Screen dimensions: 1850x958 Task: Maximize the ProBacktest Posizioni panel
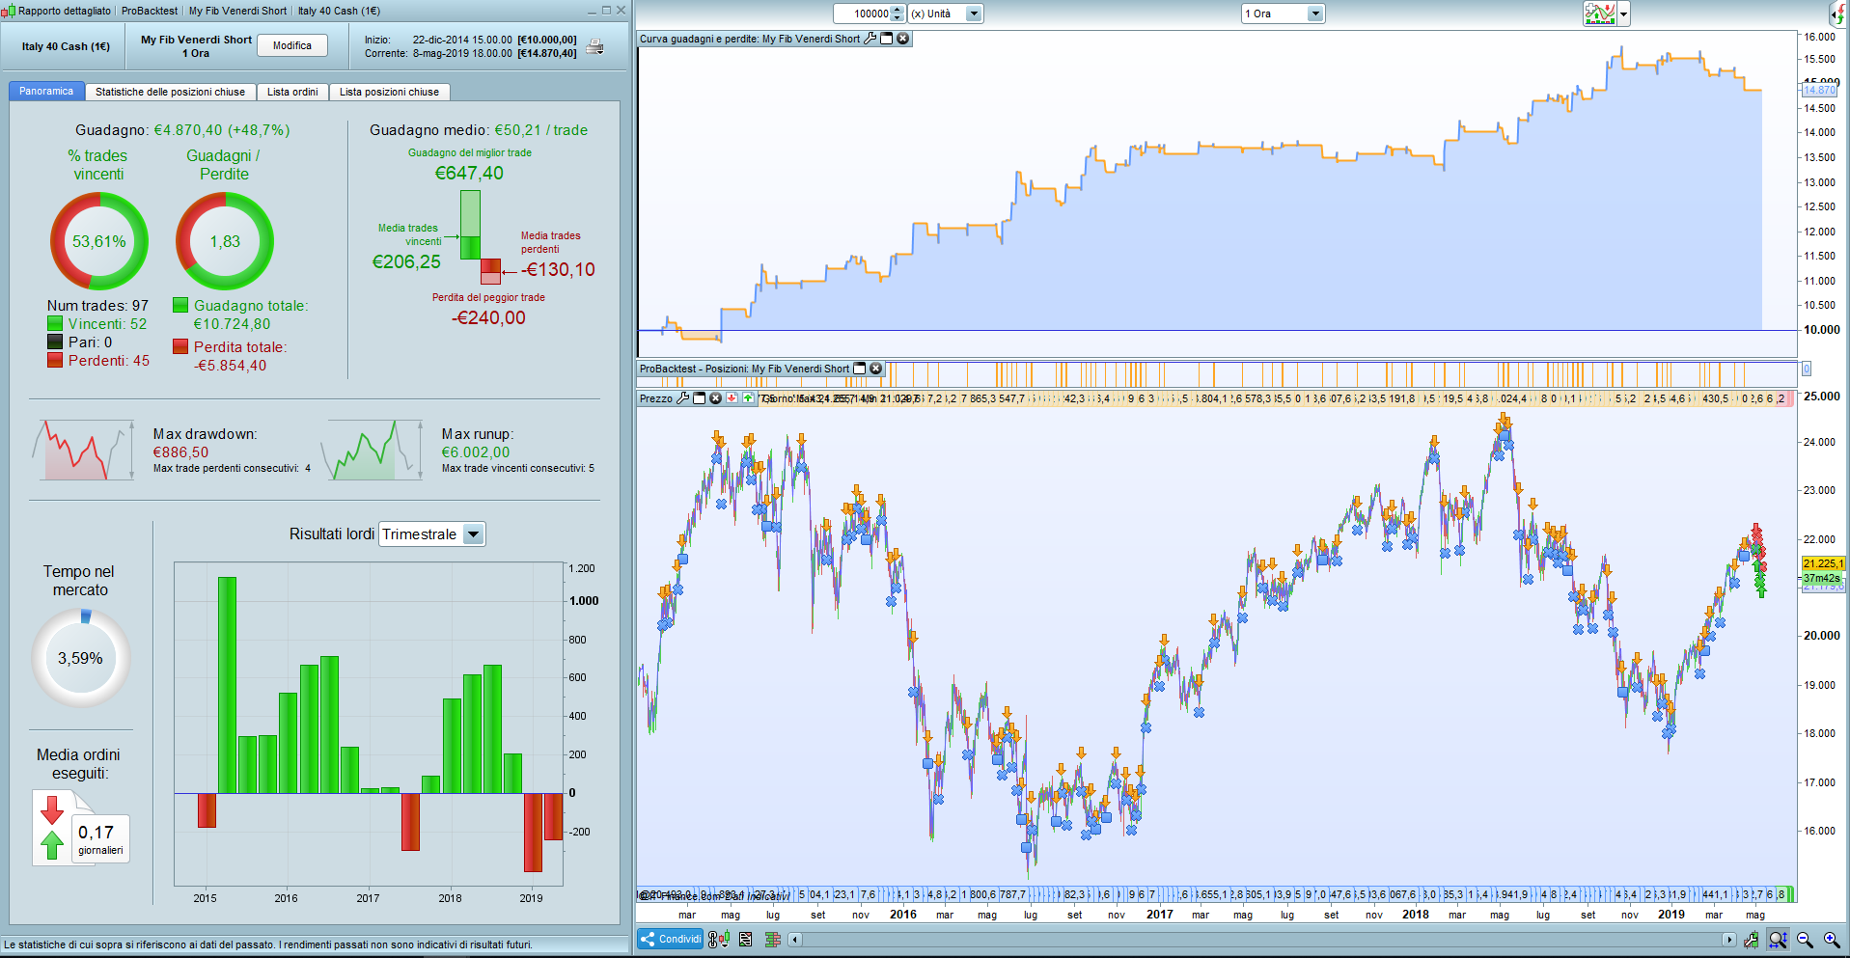pos(860,369)
